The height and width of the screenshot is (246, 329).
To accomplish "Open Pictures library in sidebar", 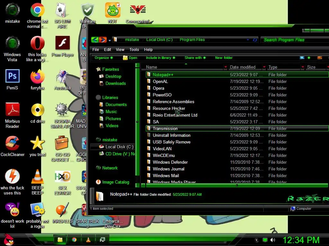I will pyautogui.click(x=113, y=119).
